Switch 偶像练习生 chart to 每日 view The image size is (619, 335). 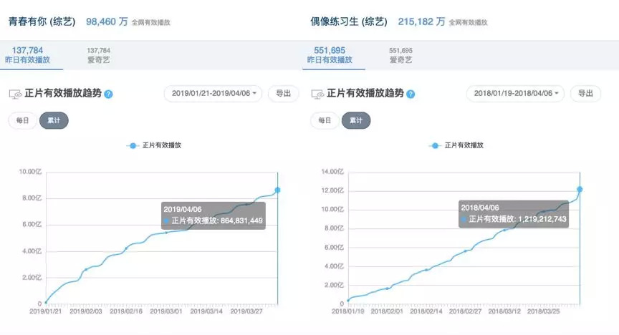324,120
